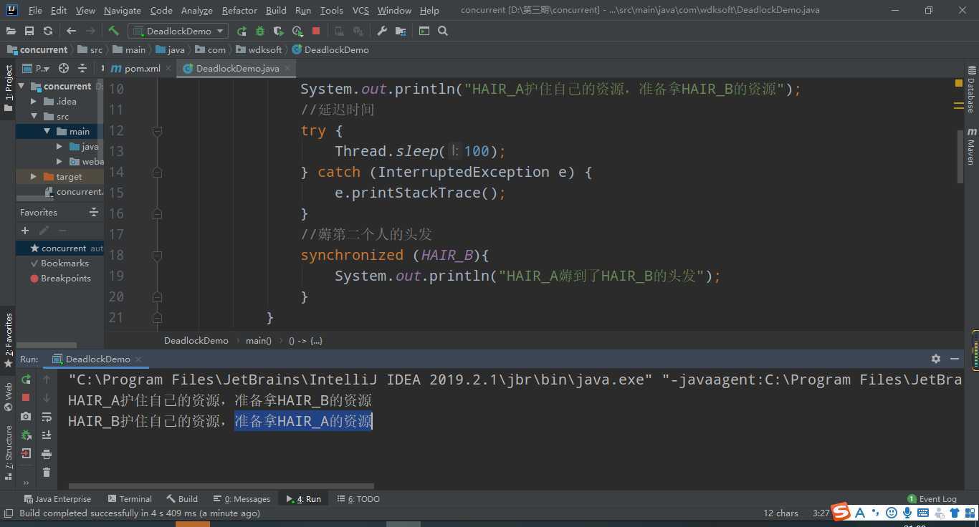Rerun DeadlockDemo from the main toolbar
The height and width of the screenshot is (527, 979).
pos(242,31)
